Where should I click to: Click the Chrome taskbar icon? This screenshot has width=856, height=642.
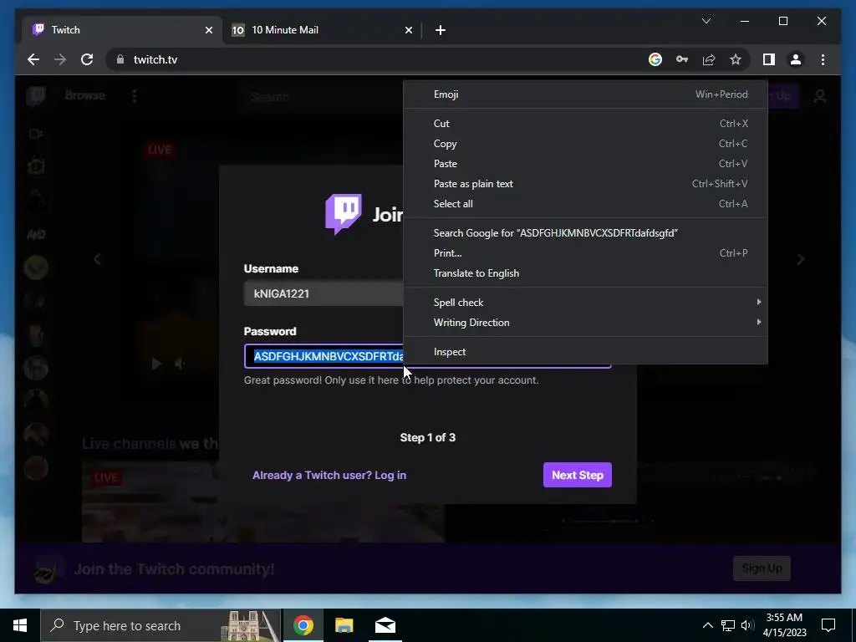[303, 625]
